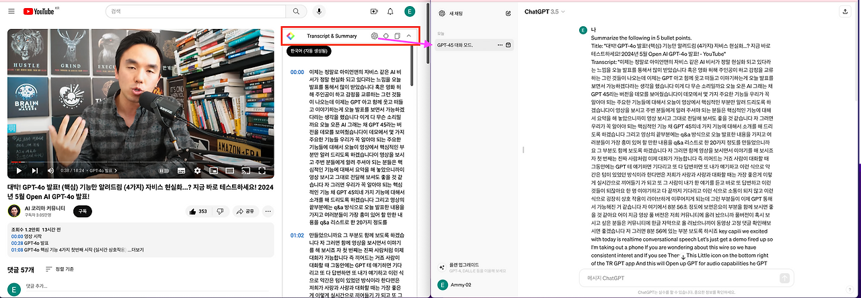The image size is (861, 298).
Task: Open the AI 코리아 커뮤니티 channel avatar
Action: (x=13, y=211)
